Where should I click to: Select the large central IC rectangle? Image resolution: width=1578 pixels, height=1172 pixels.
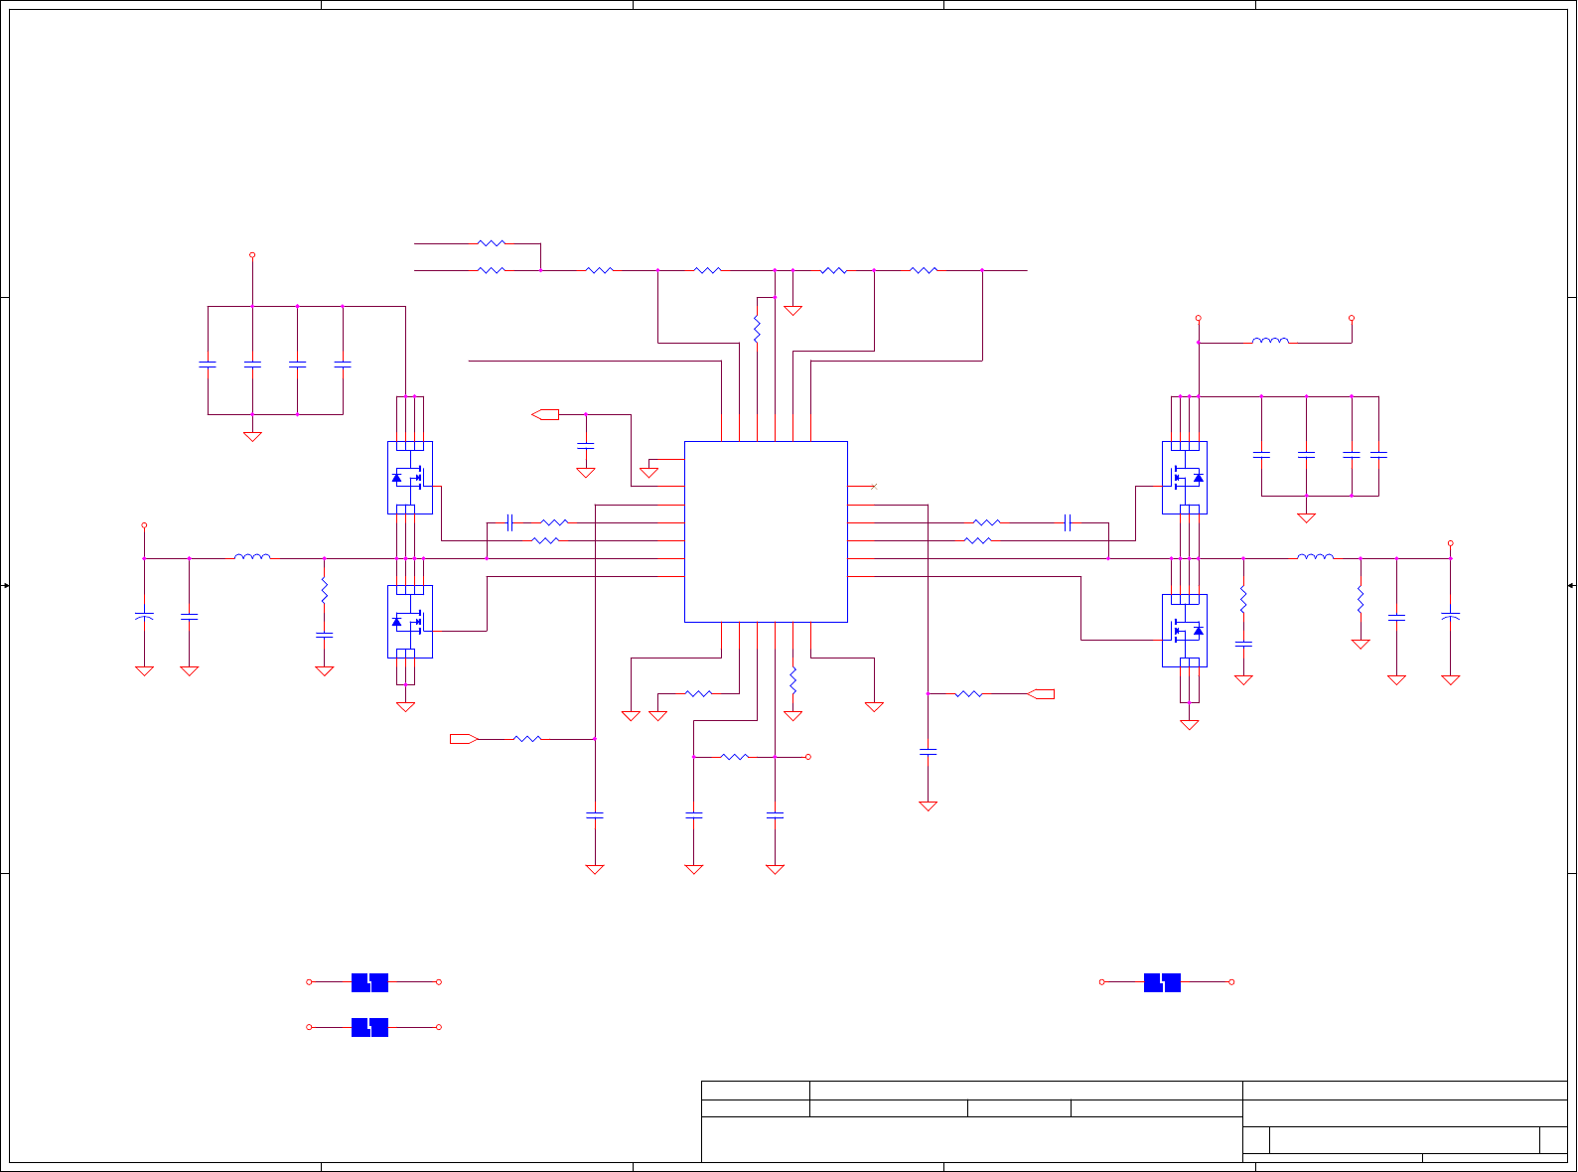766,531
